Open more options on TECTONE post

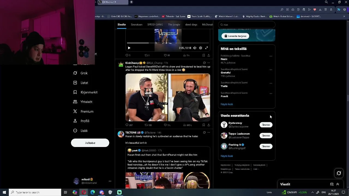pos(209,133)
